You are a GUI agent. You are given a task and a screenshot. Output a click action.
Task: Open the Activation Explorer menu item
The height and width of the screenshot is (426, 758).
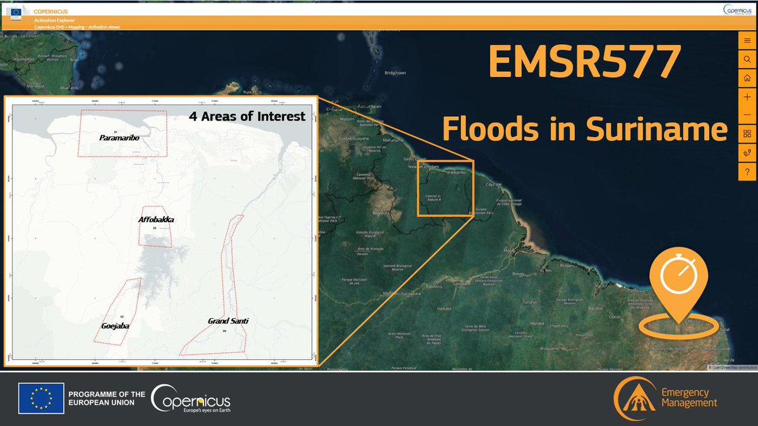[x=54, y=20]
